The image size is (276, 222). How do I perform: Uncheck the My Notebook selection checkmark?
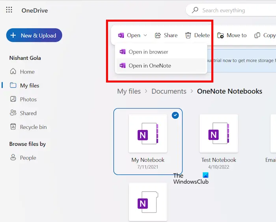coord(175,115)
